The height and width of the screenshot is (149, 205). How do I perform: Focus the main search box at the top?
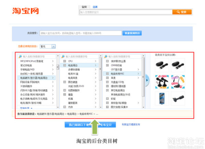126,12
